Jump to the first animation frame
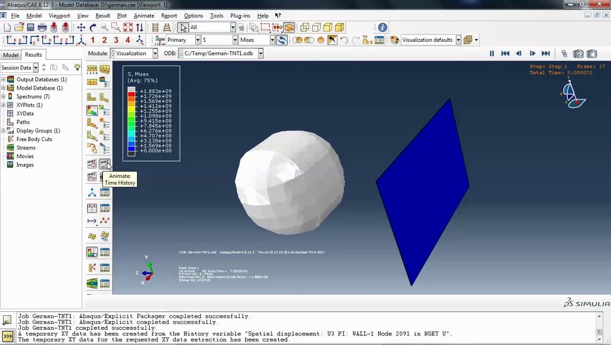Screen dimensions: 611x345 (x=505, y=54)
